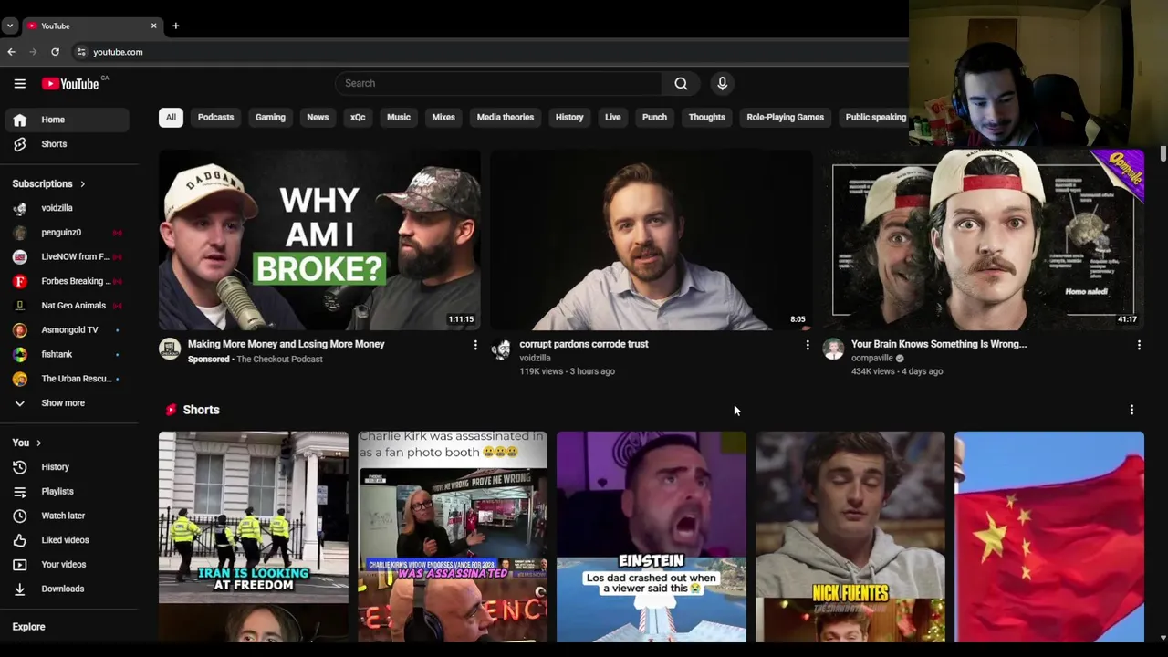Click the YouTube logo
This screenshot has height=657, width=1168.
pos(70,84)
